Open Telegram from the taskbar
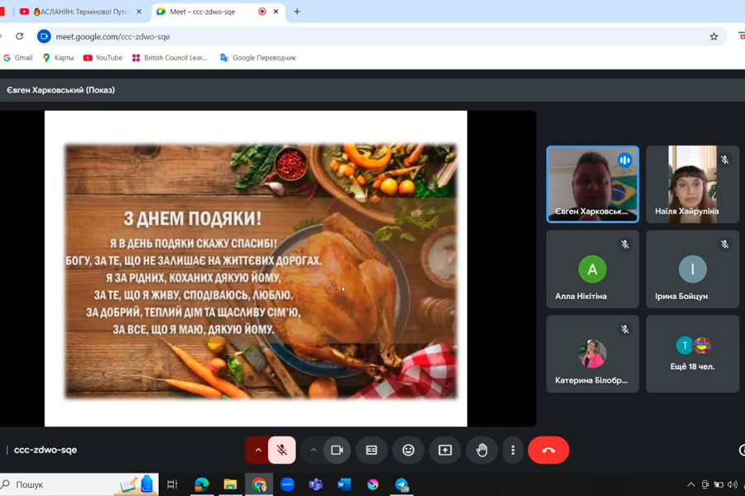Screen dimensions: 745x496 401,484
